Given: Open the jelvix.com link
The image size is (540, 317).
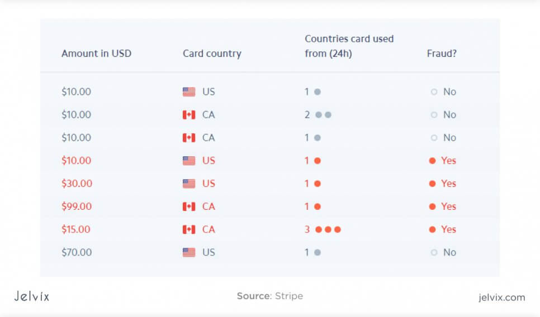Looking at the screenshot, I should [x=502, y=297].
